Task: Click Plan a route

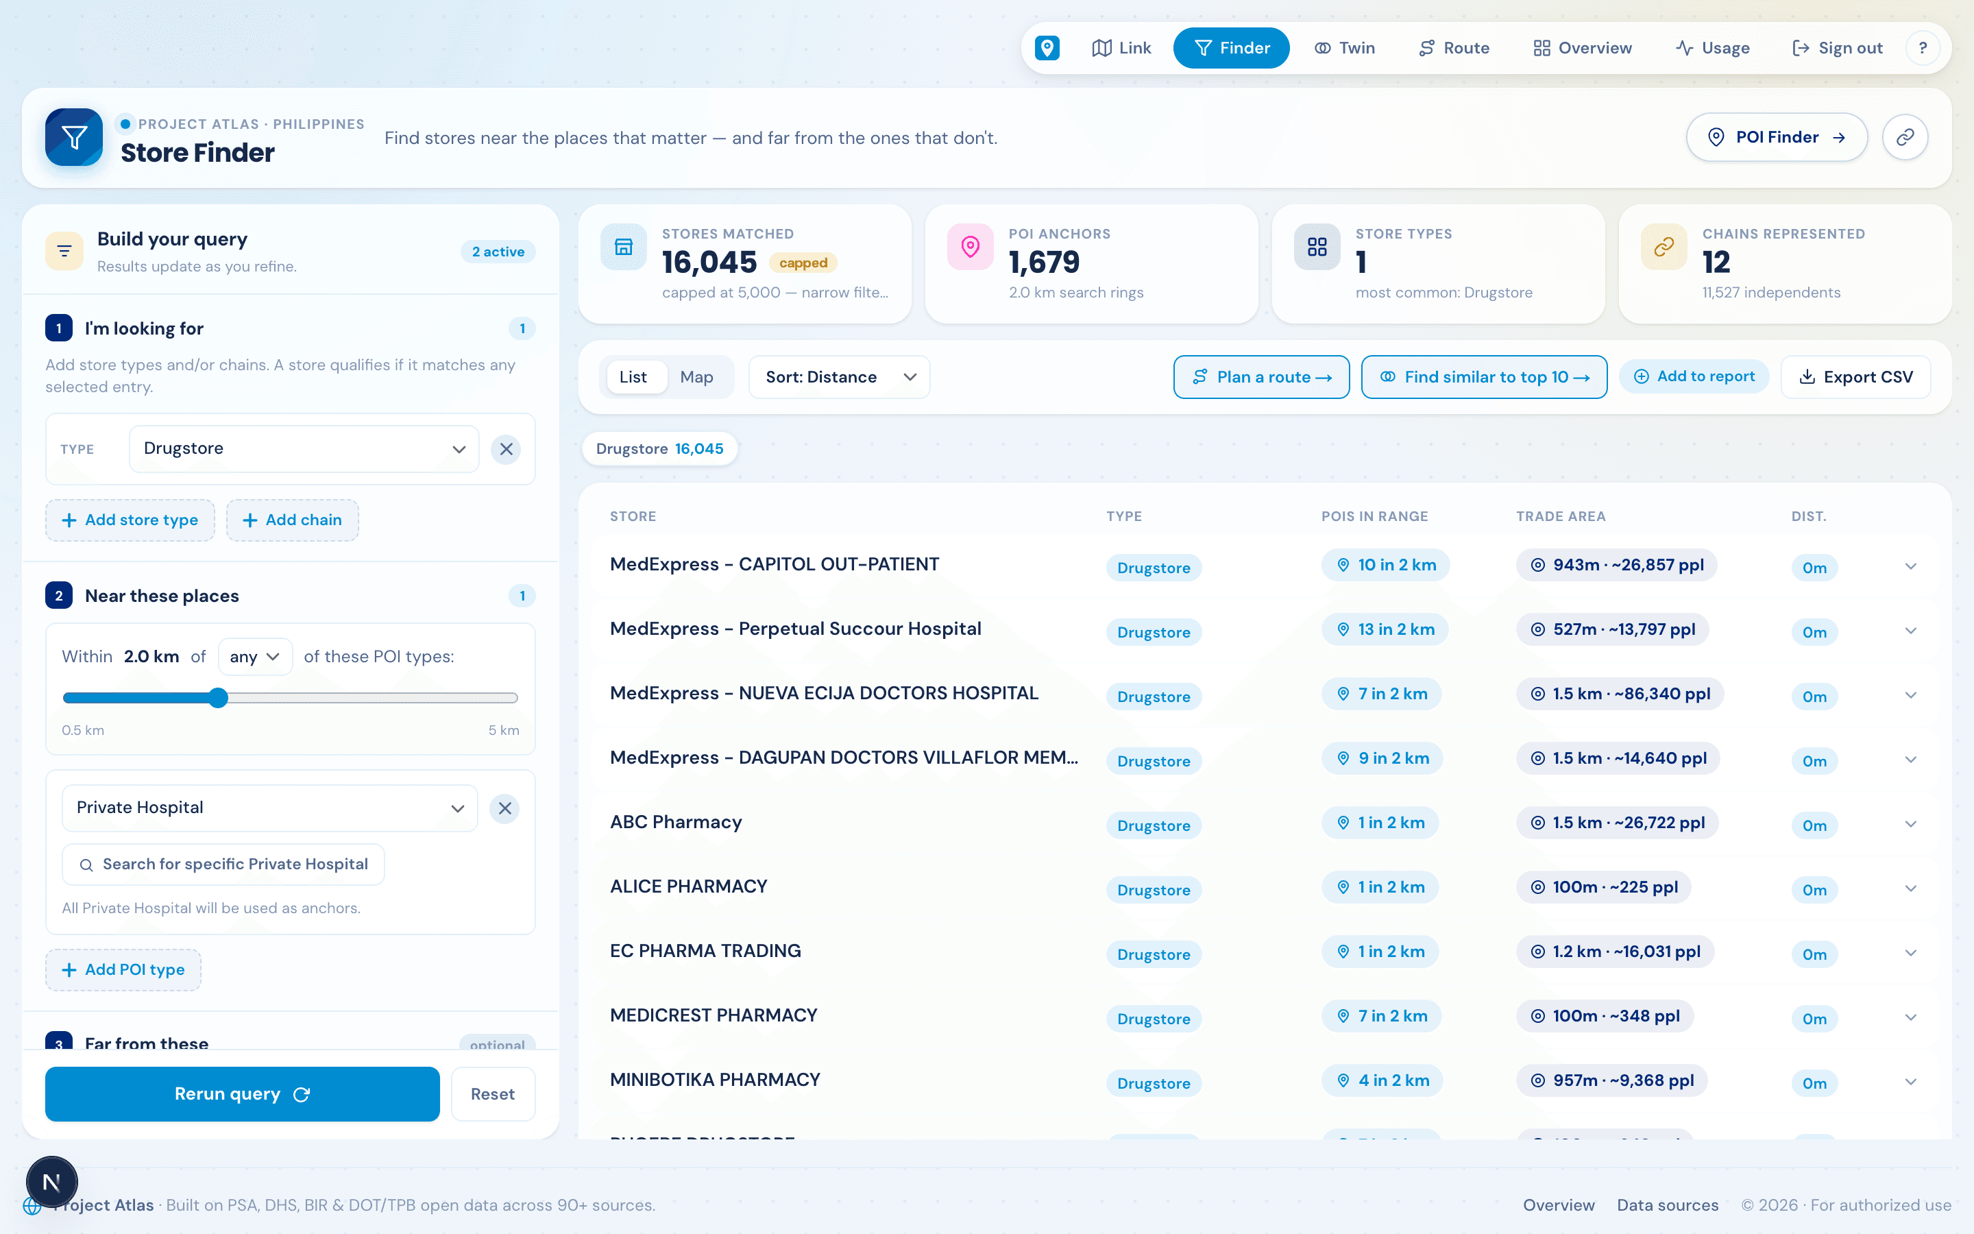Action: [1261, 377]
